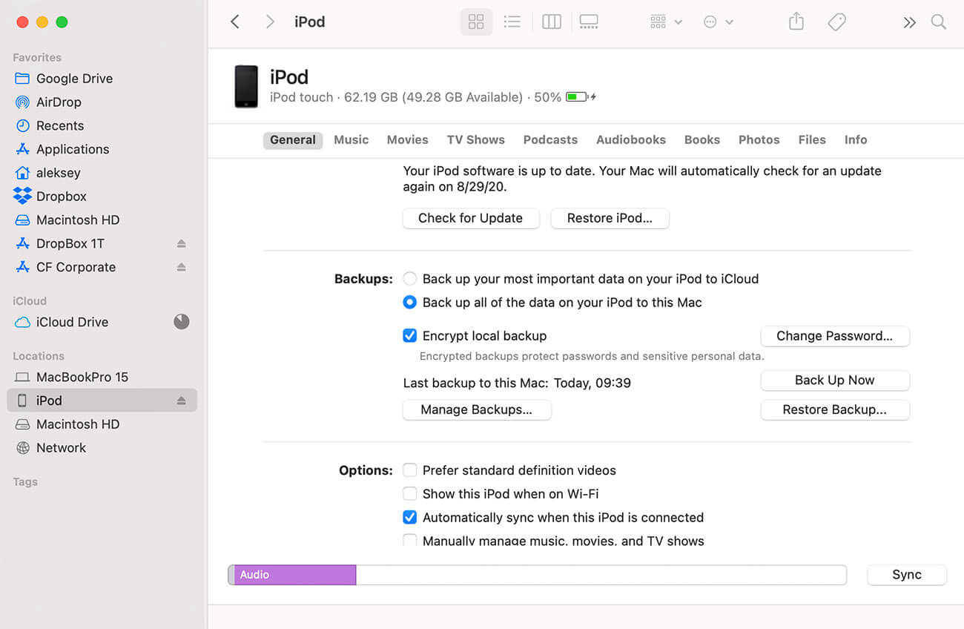Click Restore iPod button

pos(610,218)
